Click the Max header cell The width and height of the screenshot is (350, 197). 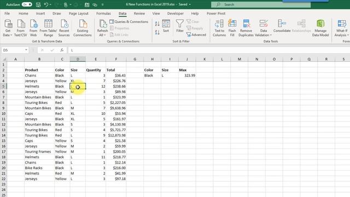tap(187, 70)
